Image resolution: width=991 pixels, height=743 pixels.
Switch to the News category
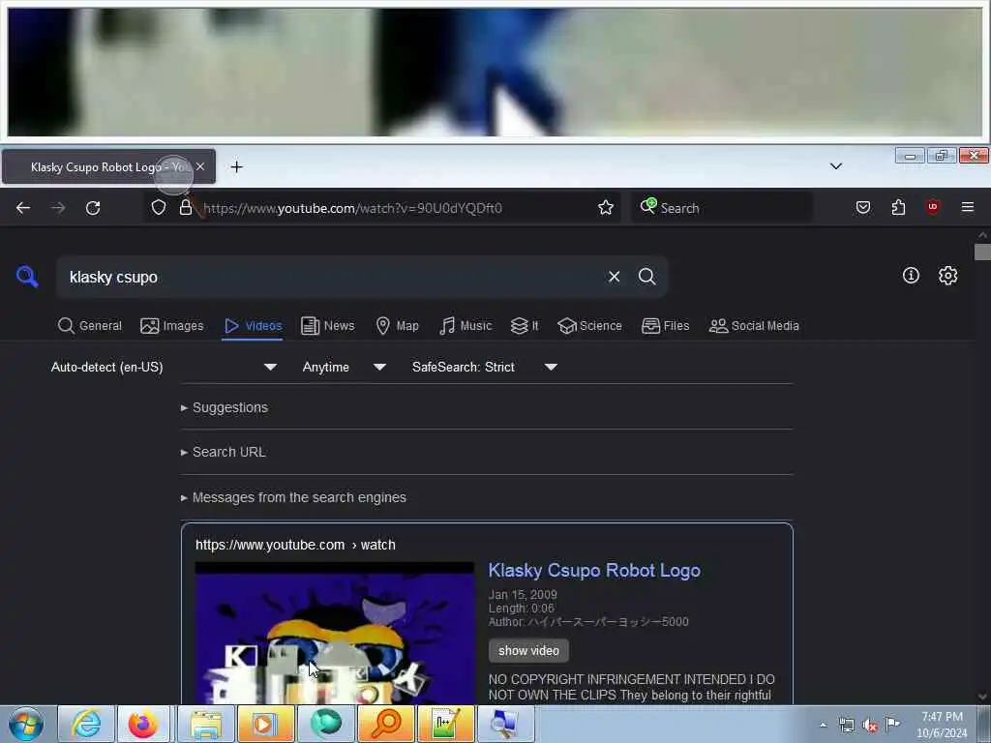pos(328,326)
